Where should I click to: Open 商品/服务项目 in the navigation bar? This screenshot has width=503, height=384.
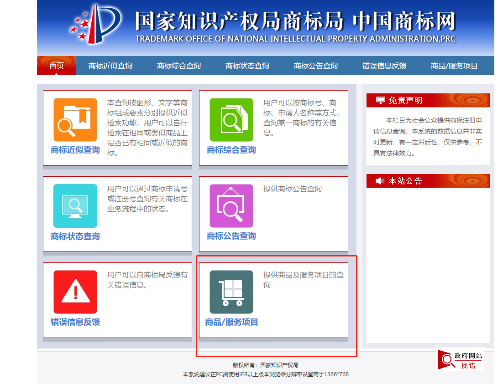[x=454, y=66]
